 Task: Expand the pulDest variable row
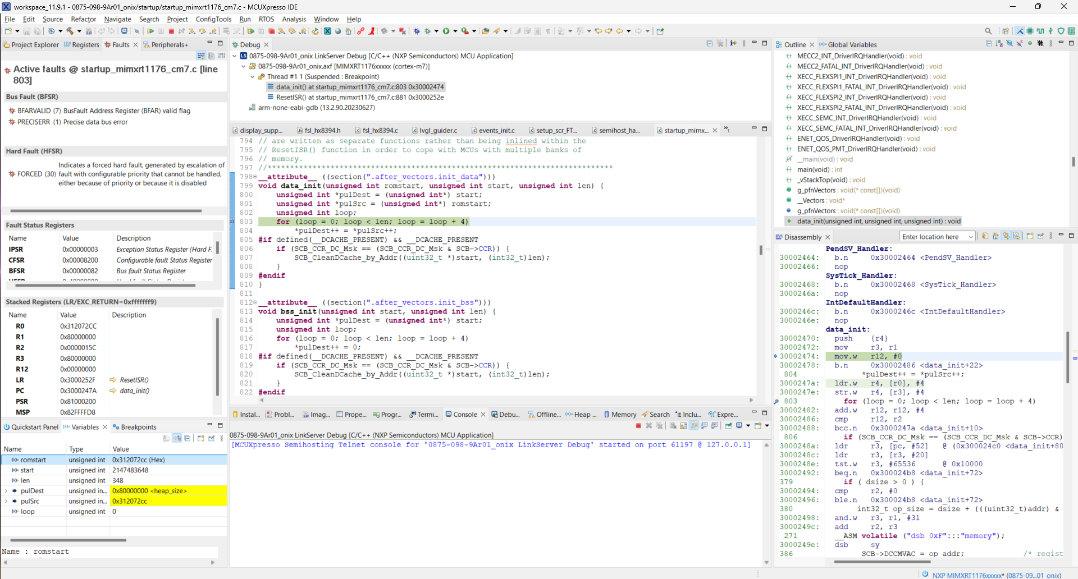coord(6,491)
